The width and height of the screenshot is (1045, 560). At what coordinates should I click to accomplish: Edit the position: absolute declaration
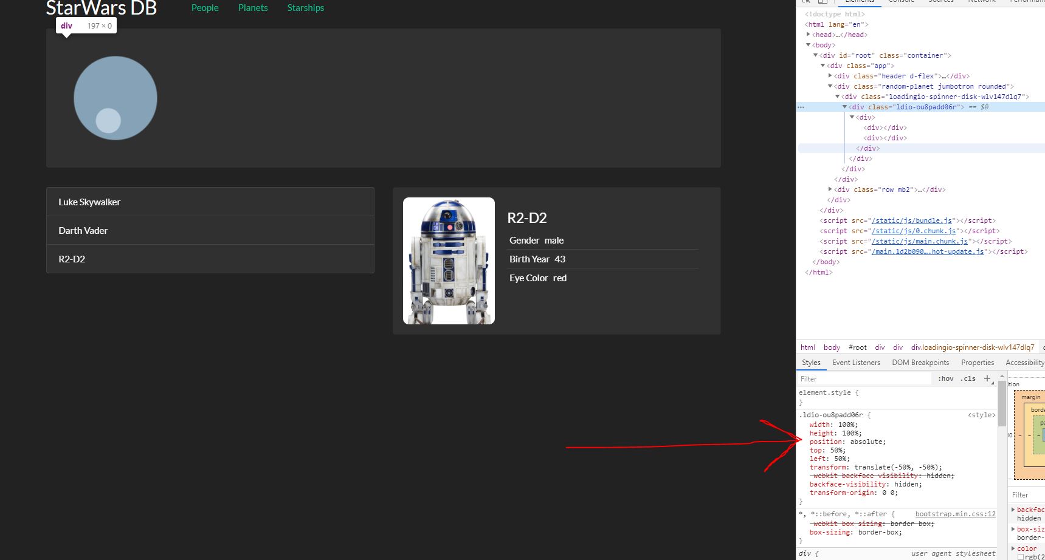tap(847, 442)
